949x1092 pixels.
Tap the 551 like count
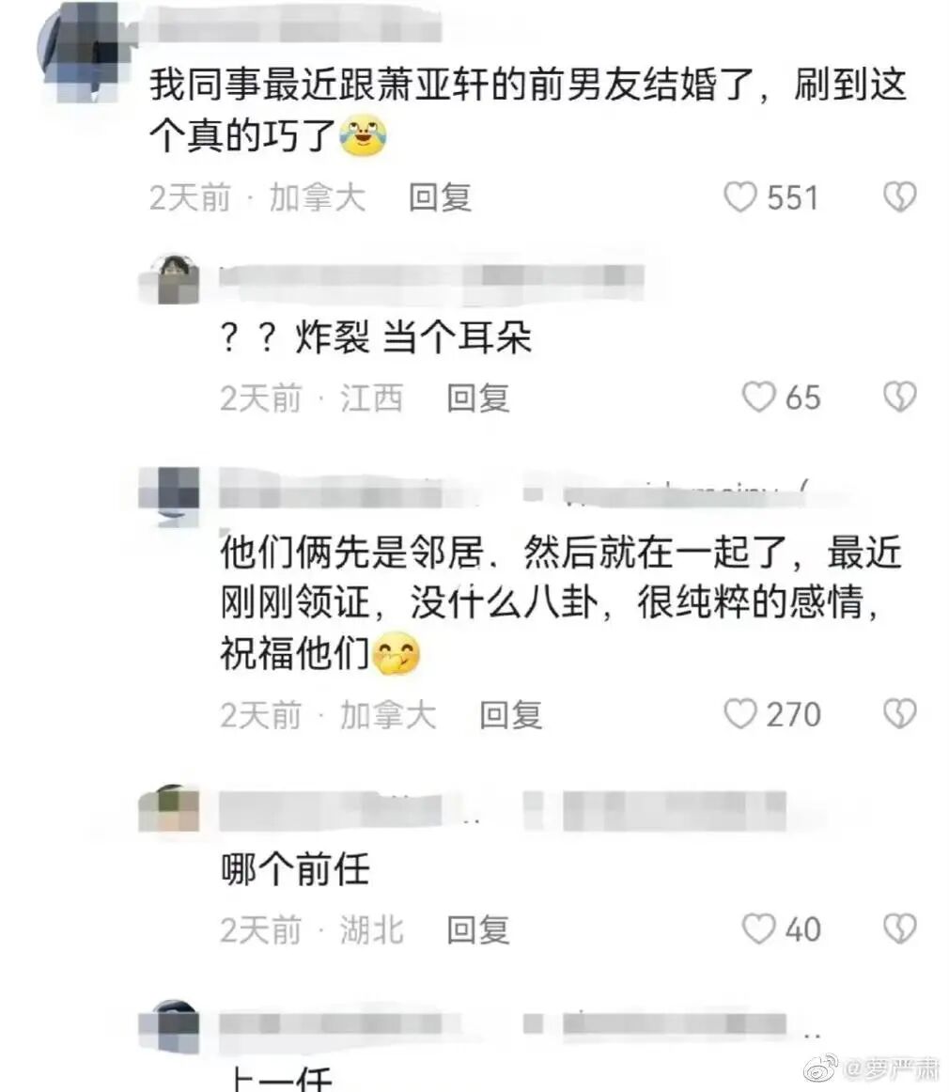792,197
